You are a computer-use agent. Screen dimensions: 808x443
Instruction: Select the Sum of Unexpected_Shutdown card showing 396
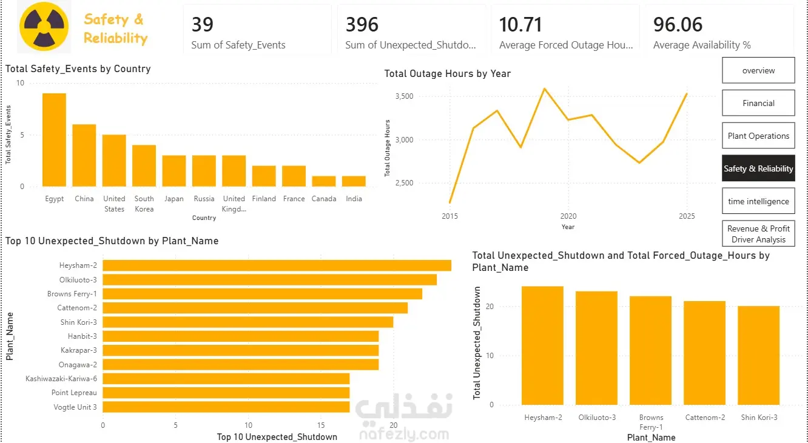[411, 29]
